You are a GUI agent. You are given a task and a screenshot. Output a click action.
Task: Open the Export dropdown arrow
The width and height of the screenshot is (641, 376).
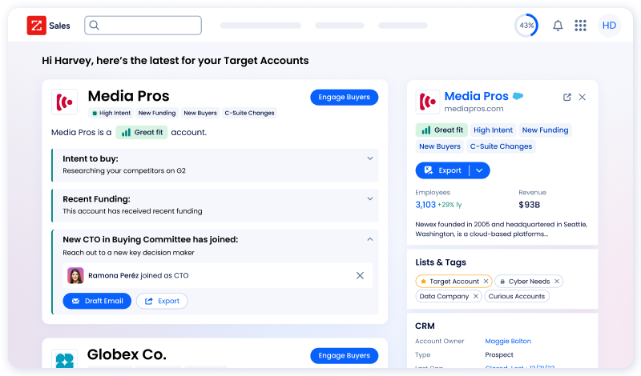[x=479, y=170]
